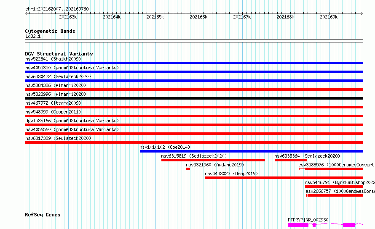
Task: Click the nsv5884386 (Almarri2020) label
Action: (56, 85)
